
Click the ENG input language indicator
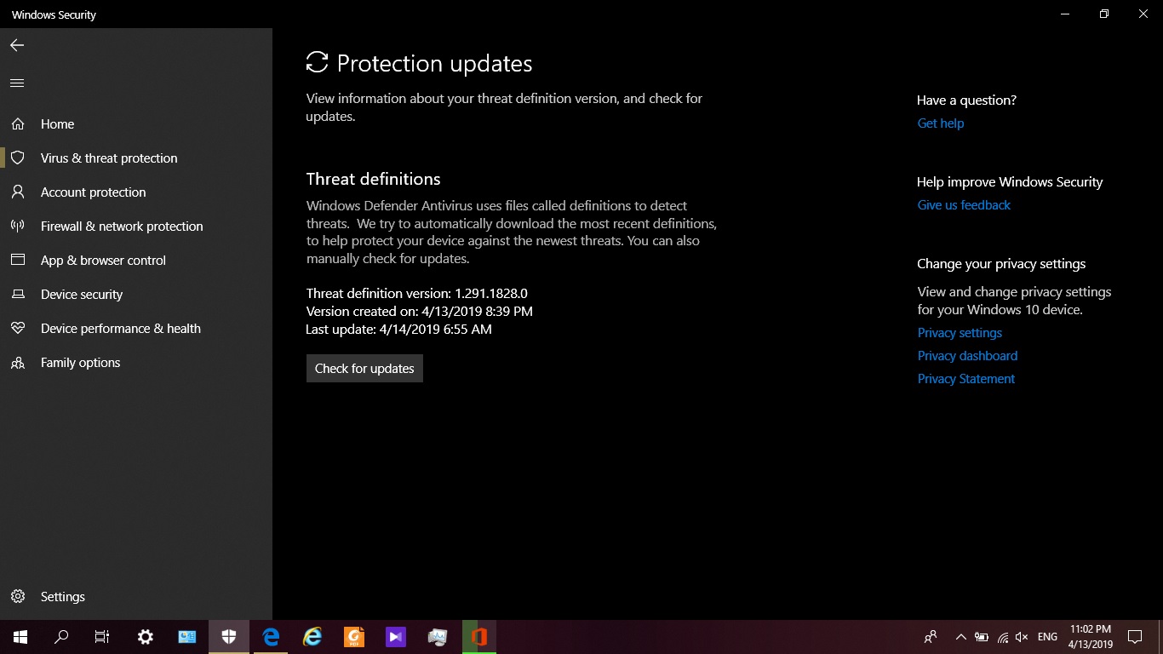tap(1047, 637)
